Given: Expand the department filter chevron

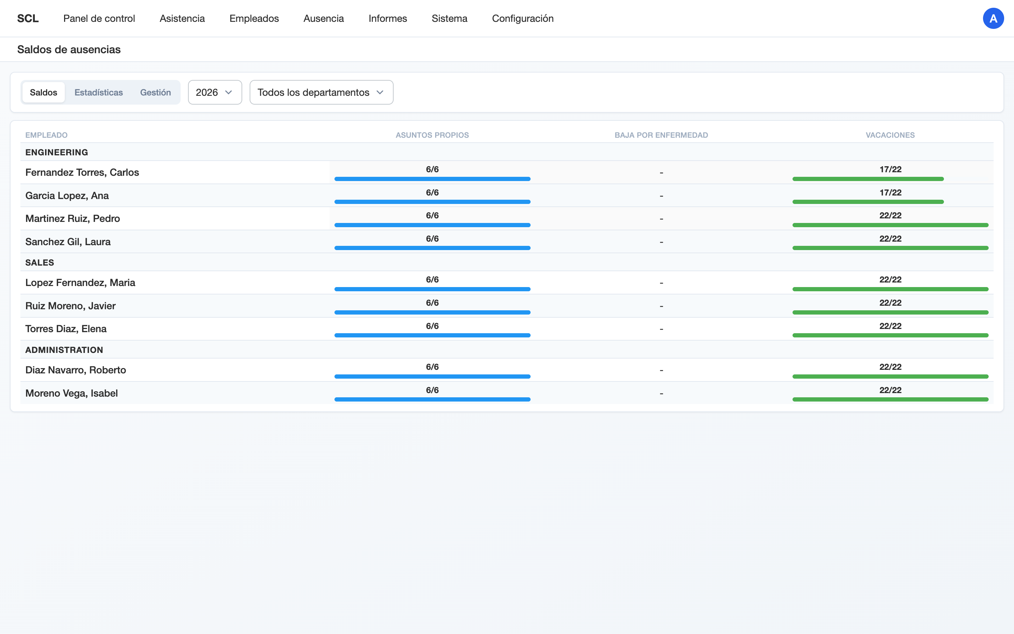Looking at the screenshot, I should coord(380,92).
